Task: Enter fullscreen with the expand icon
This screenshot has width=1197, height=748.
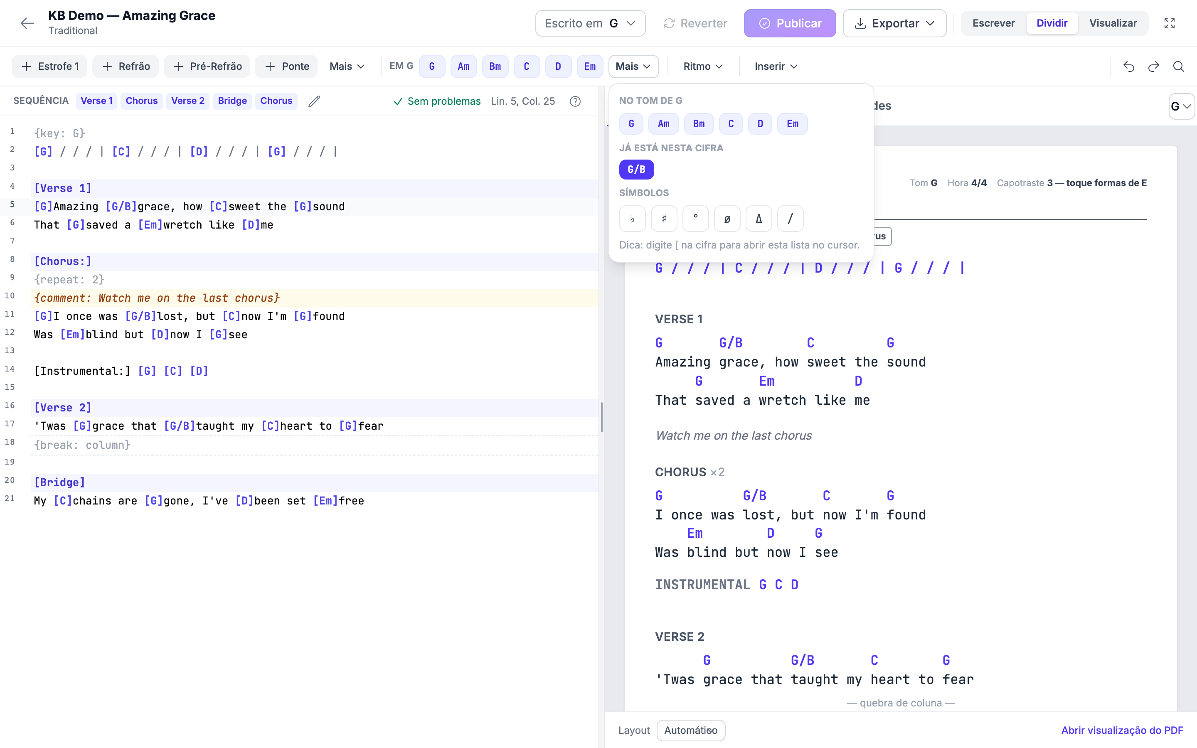Action: point(1169,23)
